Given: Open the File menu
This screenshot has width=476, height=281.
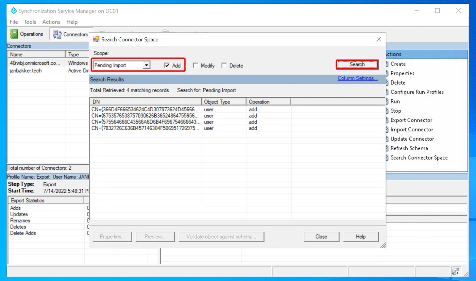Looking at the screenshot, I should [14, 22].
